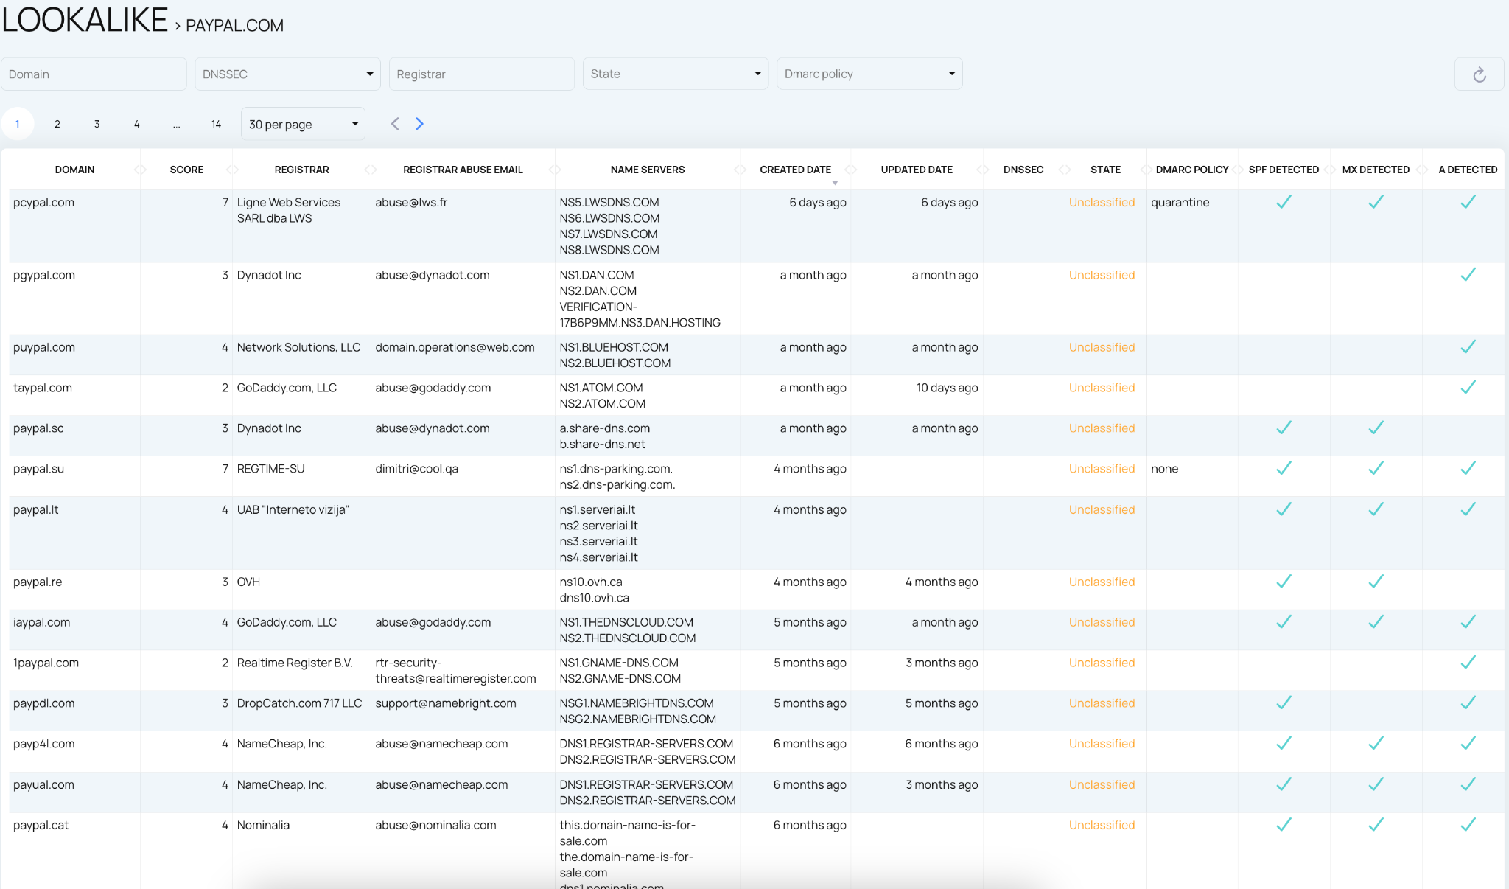Click A detected checkmark for 1paypal.com

[1468, 662]
